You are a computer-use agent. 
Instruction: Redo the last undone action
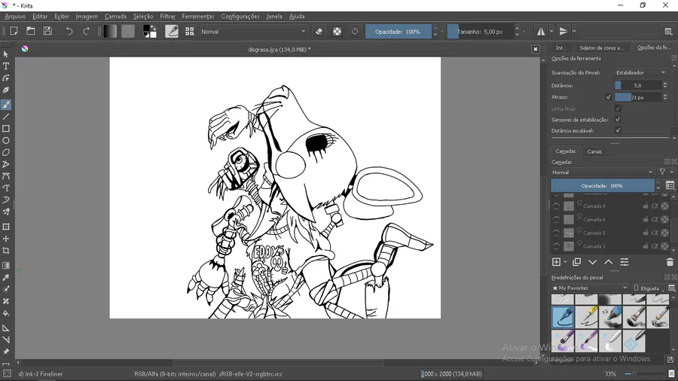point(86,31)
